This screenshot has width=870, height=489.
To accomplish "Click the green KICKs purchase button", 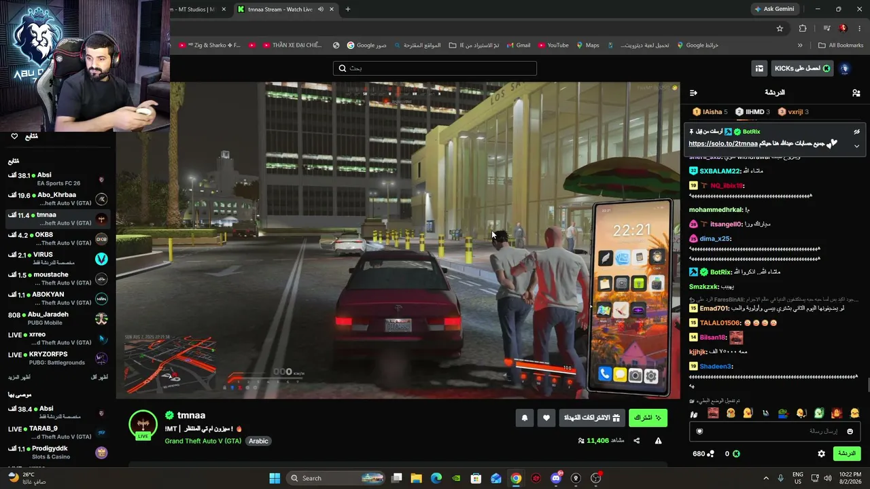I will pos(803,68).
